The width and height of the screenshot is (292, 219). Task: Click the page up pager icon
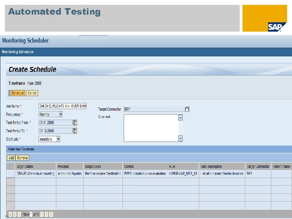[x=15, y=215]
